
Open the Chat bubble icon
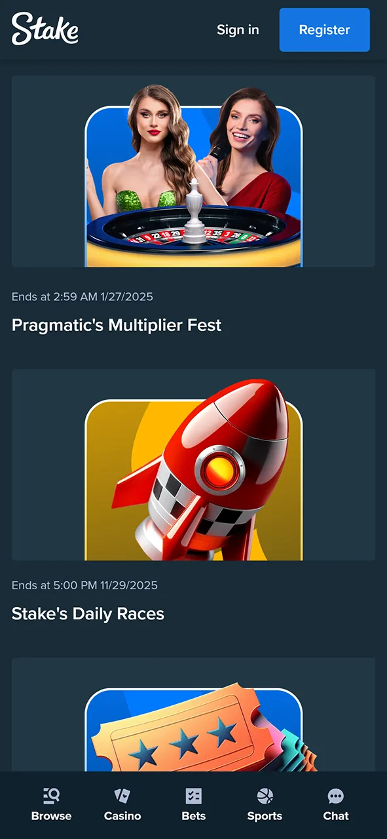click(x=336, y=796)
